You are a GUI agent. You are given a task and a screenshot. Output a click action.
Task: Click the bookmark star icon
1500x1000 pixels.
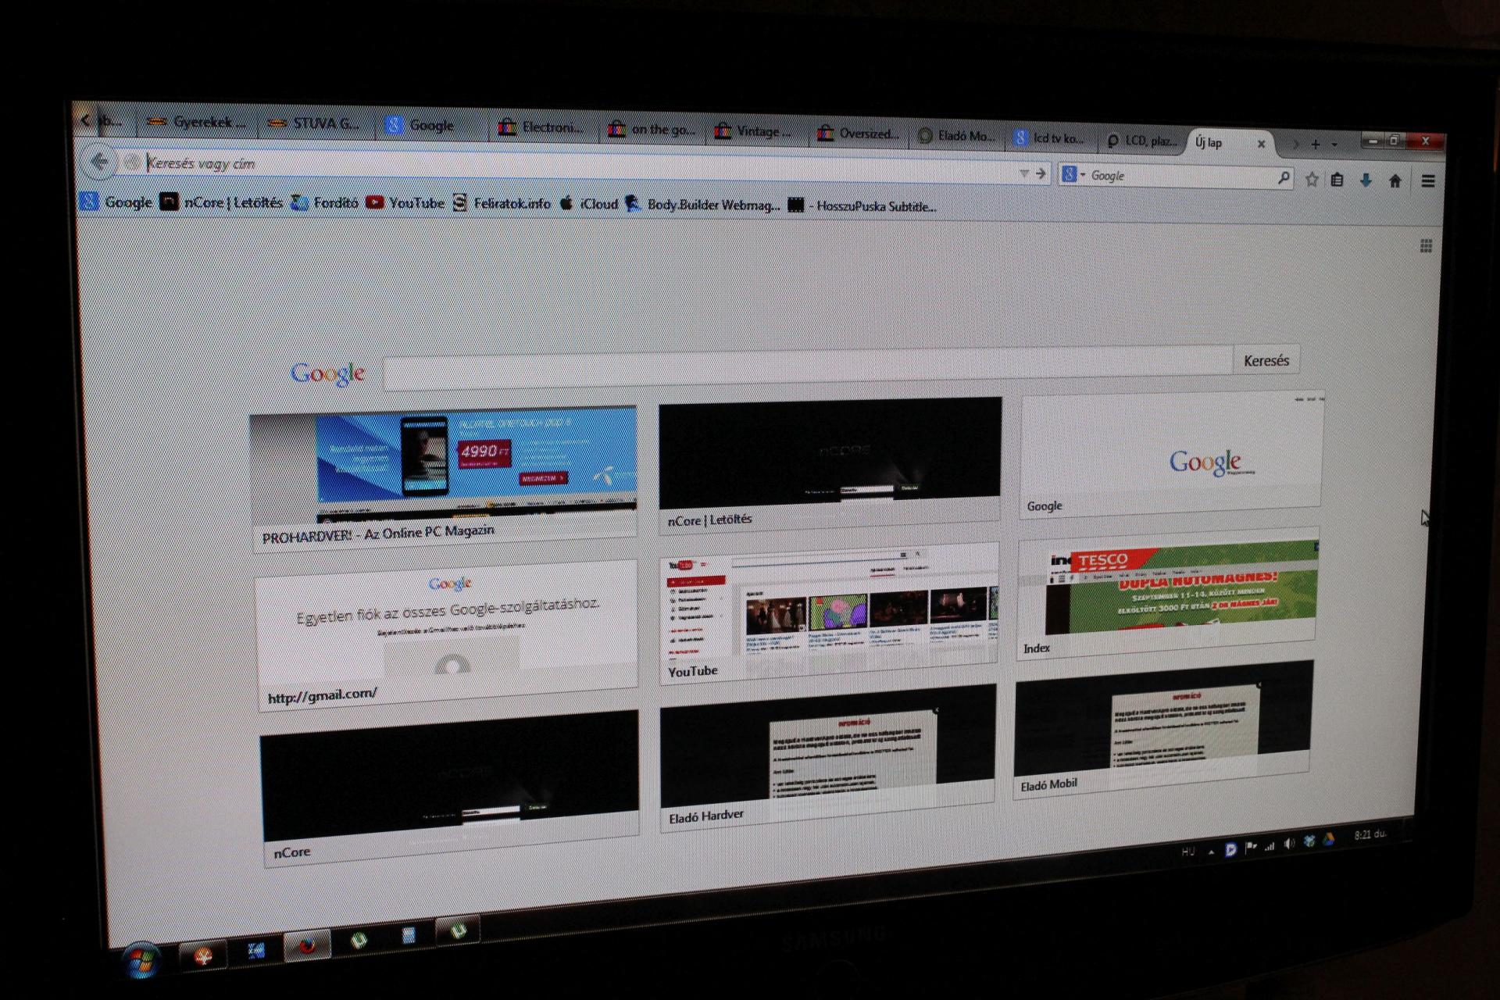click(1312, 180)
